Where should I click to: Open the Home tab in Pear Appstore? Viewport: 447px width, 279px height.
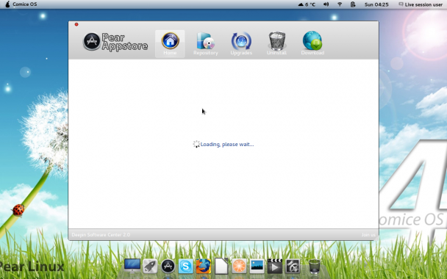click(x=170, y=44)
